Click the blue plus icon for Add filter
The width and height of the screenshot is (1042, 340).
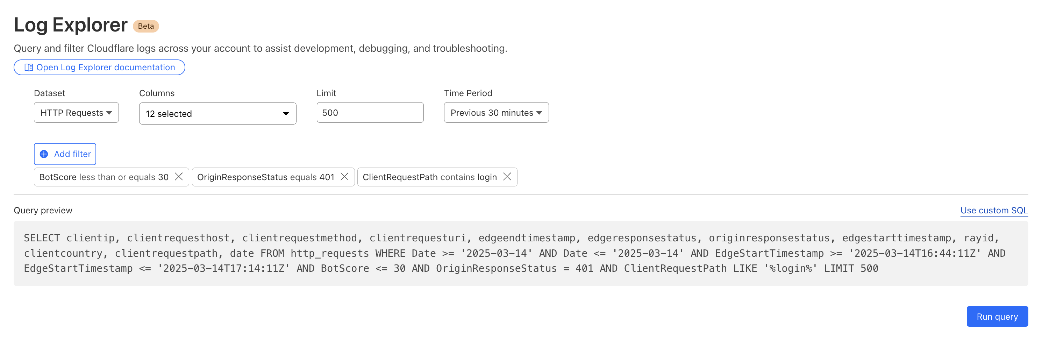pos(44,154)
